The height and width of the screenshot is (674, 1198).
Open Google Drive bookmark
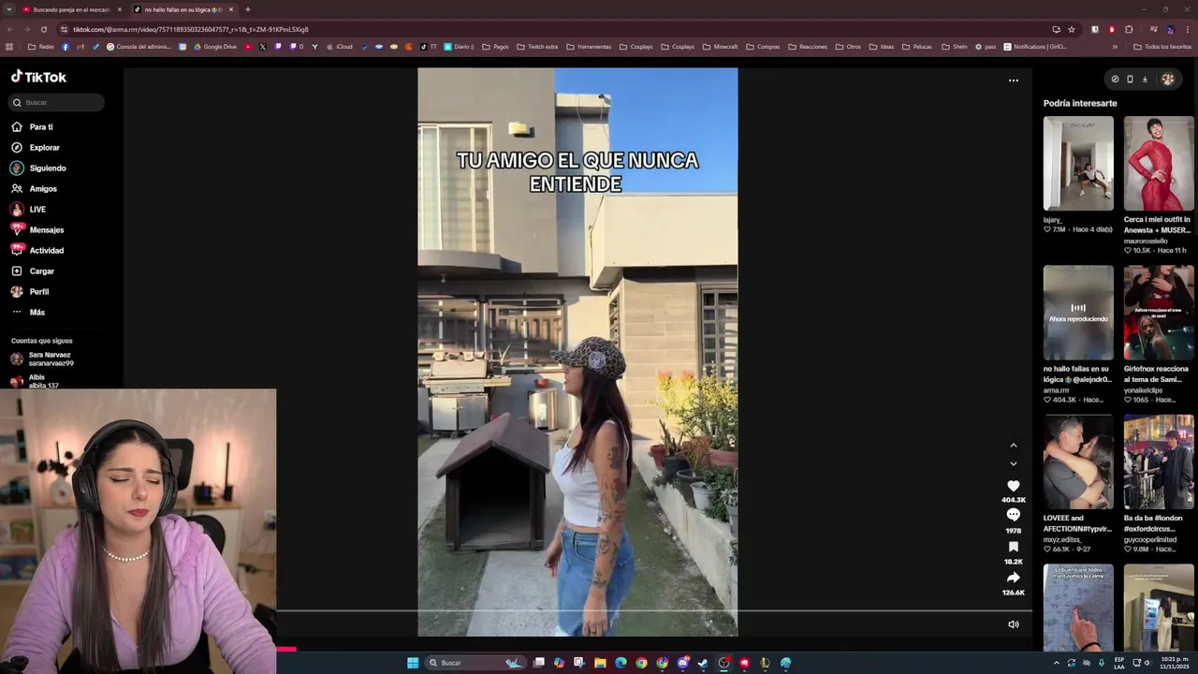pyautogui.click(x=214, y=47)
